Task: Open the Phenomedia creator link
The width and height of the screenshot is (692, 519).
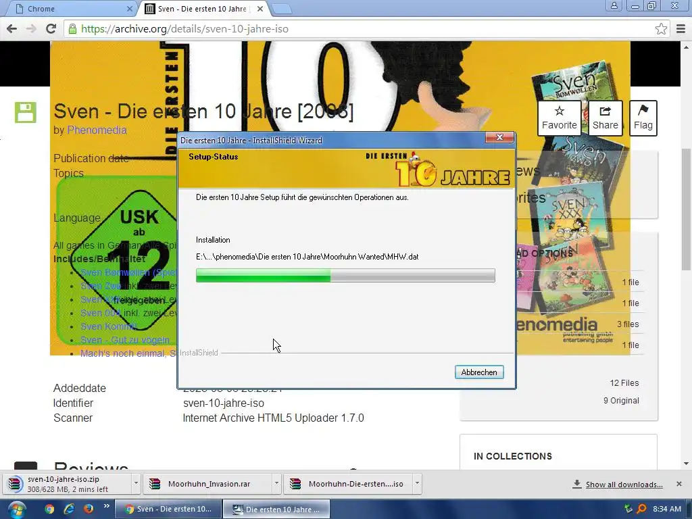Action: (97, 130)
